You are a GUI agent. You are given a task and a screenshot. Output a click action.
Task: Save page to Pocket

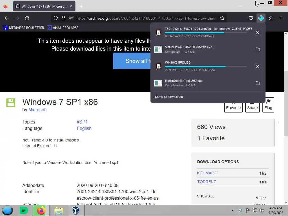click(251, 18)
